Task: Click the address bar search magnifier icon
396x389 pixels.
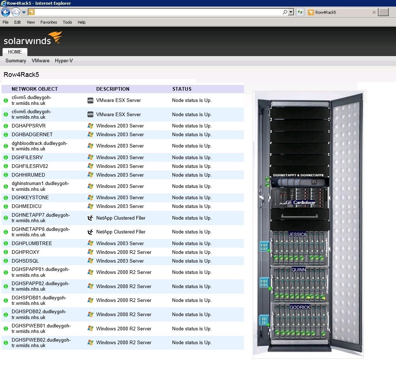Action: pos(285,12)
